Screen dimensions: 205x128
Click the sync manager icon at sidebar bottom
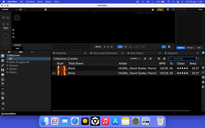[x=3, y=104]
